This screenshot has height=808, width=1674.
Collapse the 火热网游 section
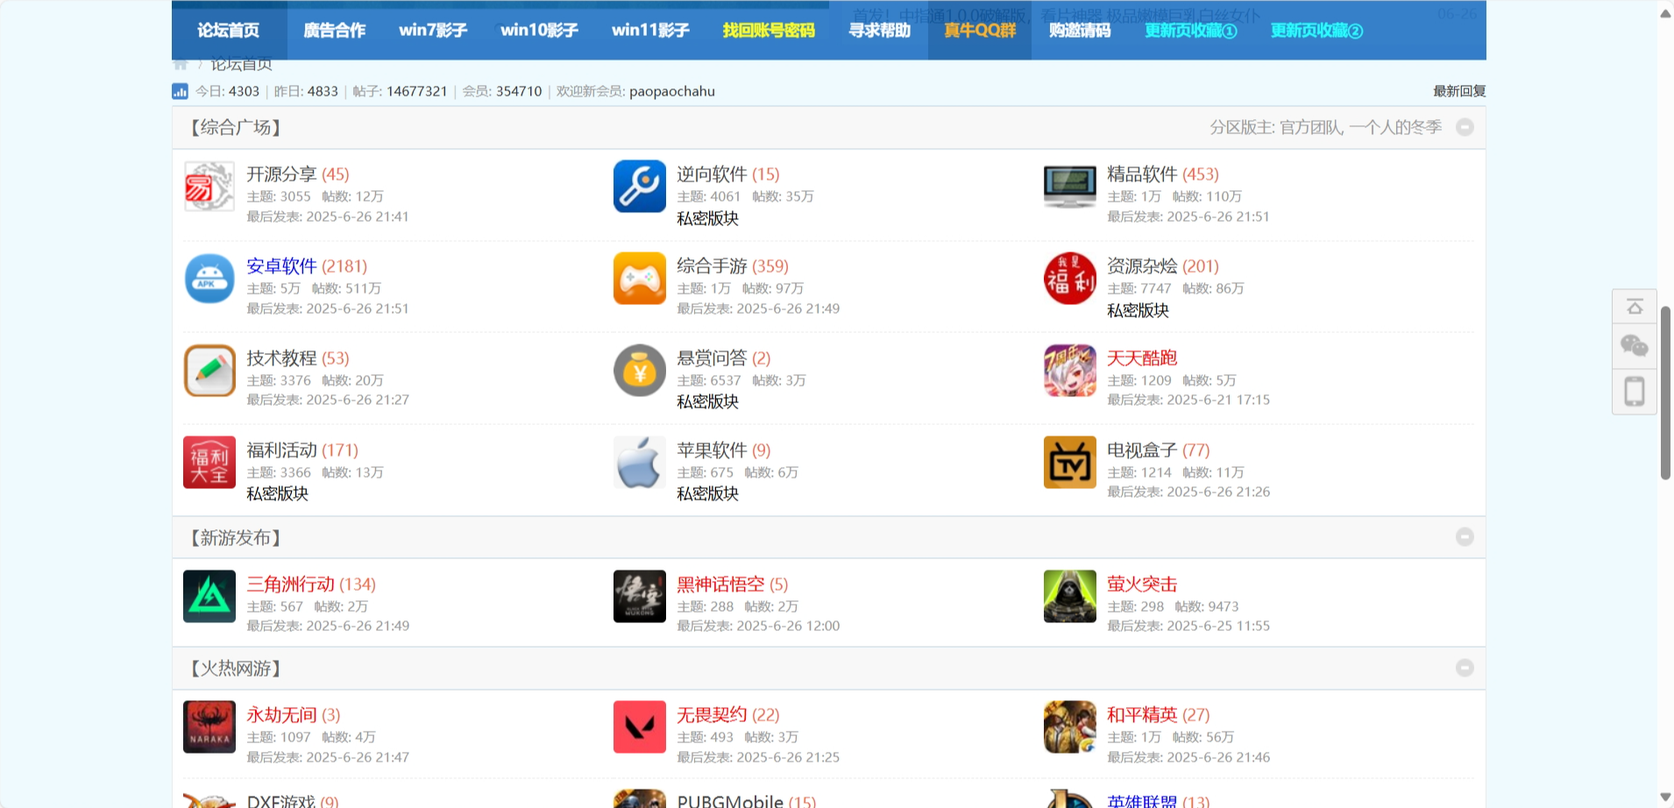coord(1464,668)
